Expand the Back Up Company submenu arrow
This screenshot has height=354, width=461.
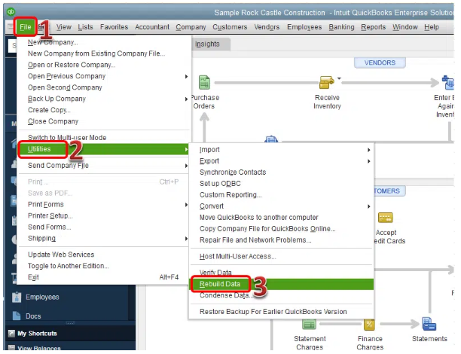click(x=186, y=99)
